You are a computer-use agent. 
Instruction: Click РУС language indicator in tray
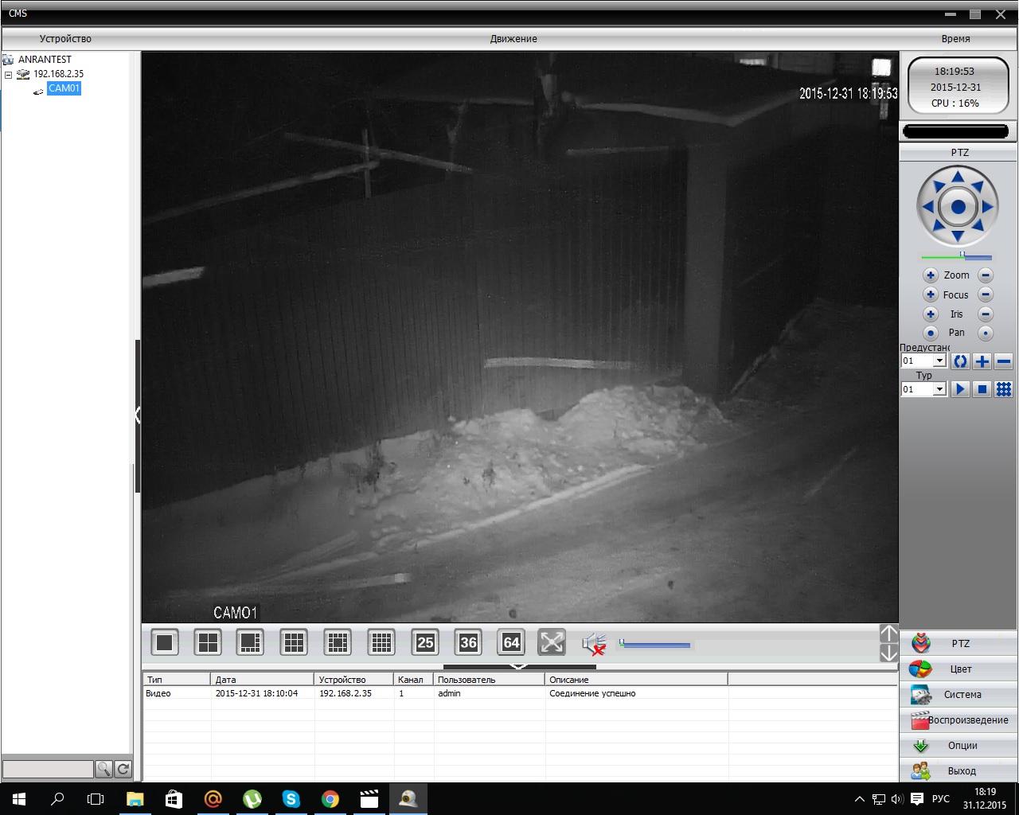941,799
